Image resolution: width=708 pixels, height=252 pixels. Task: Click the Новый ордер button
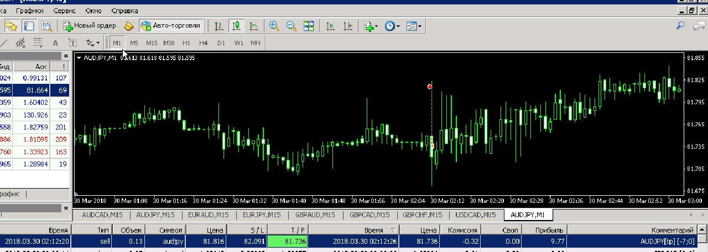(x=90, y=25)
